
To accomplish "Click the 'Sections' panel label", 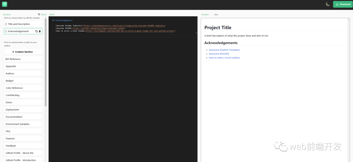I will point(7,14).
